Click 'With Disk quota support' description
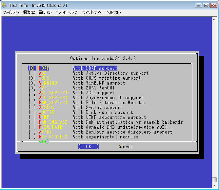This screenshot has width=219, height=190. click(103, 112)
